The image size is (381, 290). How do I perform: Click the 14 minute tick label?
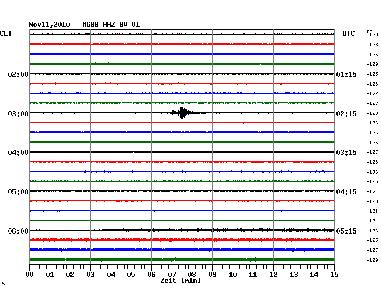[x=314, y=274]
